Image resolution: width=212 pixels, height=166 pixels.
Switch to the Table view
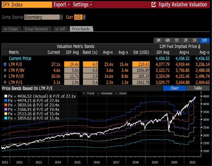pyautogui.click(x=198, y=88)
